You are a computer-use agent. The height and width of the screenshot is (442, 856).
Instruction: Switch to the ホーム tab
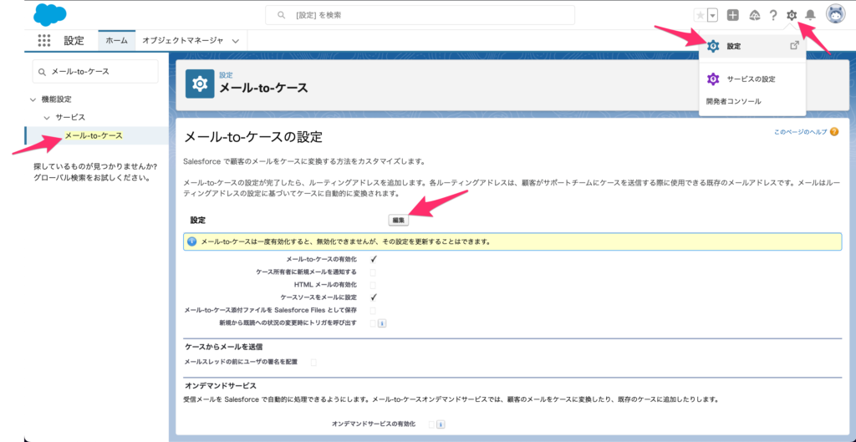pyautogui.click(x=116, y=40)
